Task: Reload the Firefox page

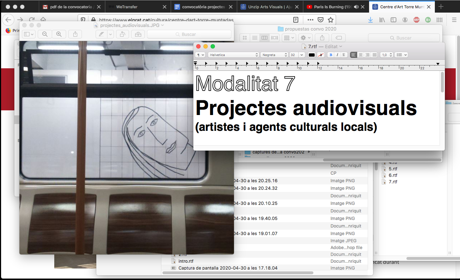Action: coord(32,20)
